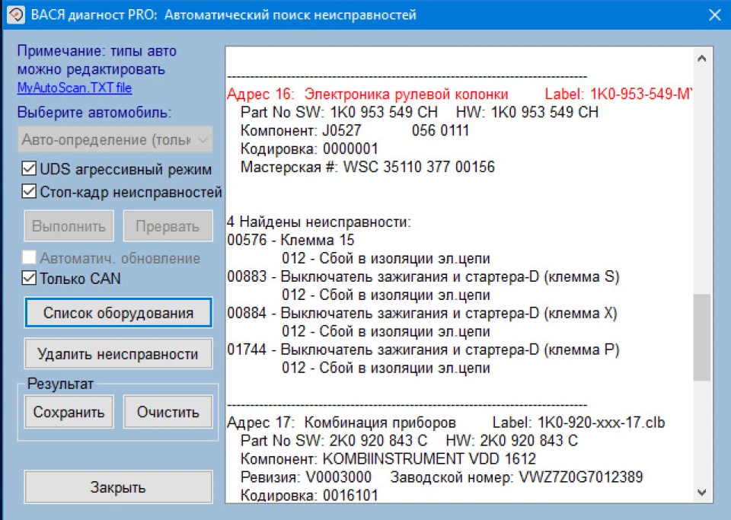Click scrollbar up arrow in results pane
Viewport: 731px width, 520px height.
click(701, 59)
